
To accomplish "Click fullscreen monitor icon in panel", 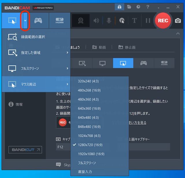I will [102, 63].
